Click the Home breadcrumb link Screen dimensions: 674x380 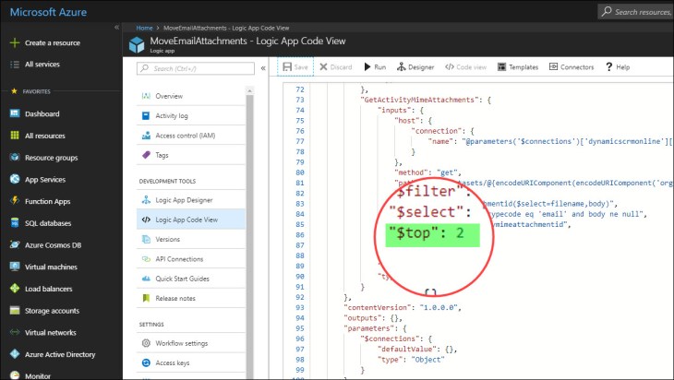[143, 29]
